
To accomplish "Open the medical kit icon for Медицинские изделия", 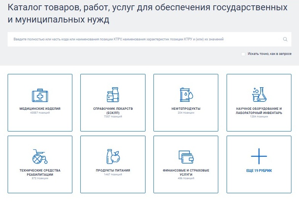I will pyautogui.click(x=40, y=95).
